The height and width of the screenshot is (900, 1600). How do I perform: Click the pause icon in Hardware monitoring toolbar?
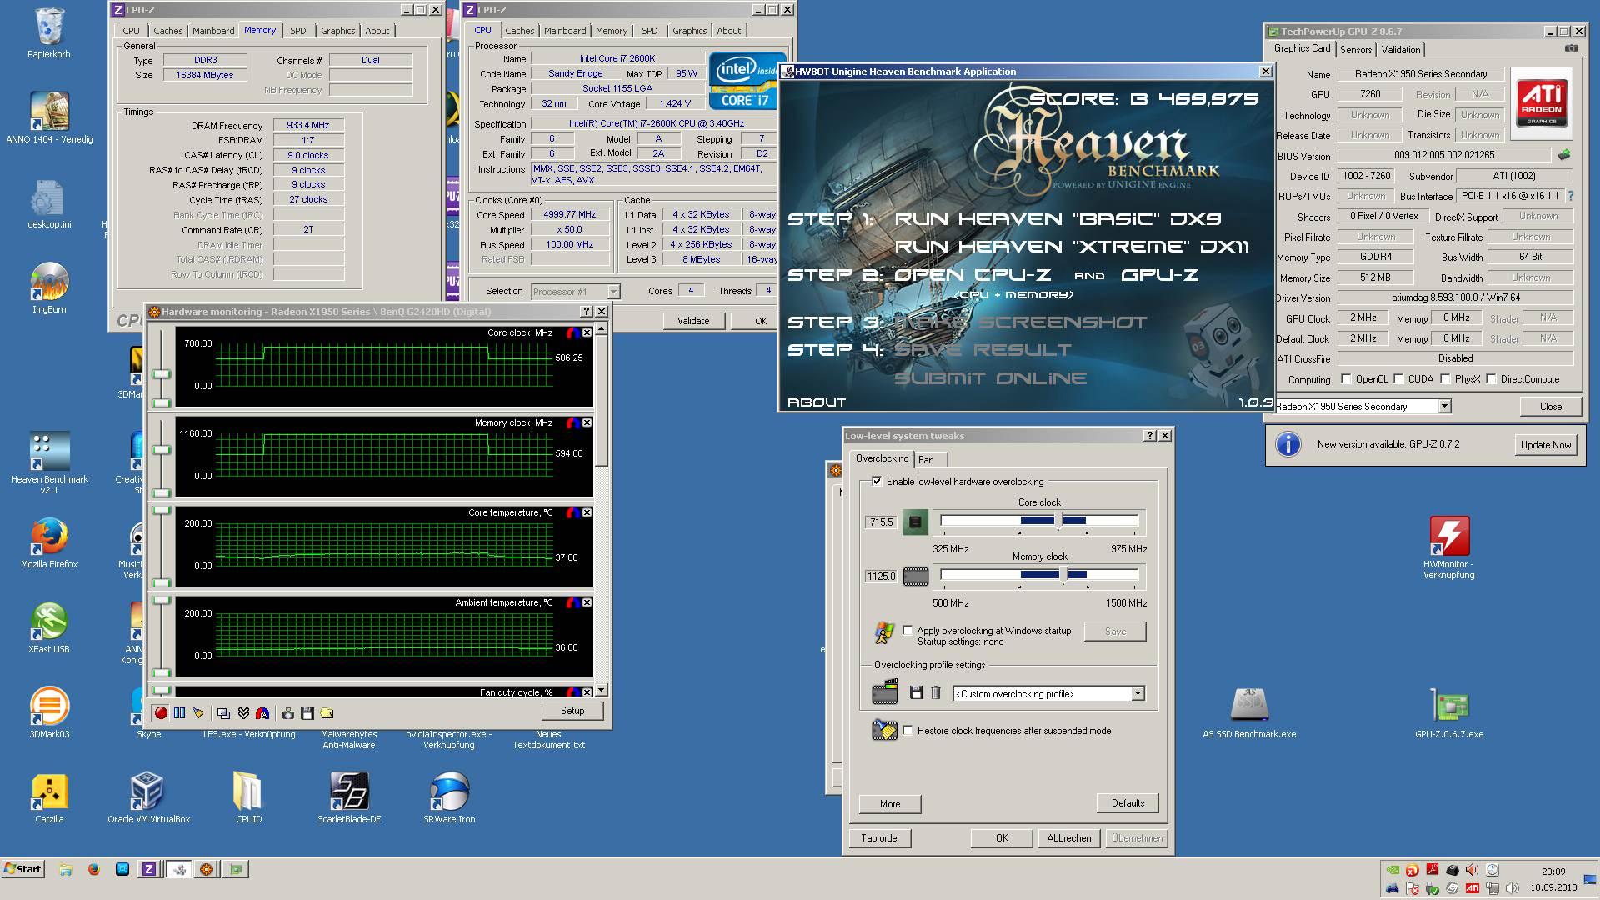[x=179, y=713]
